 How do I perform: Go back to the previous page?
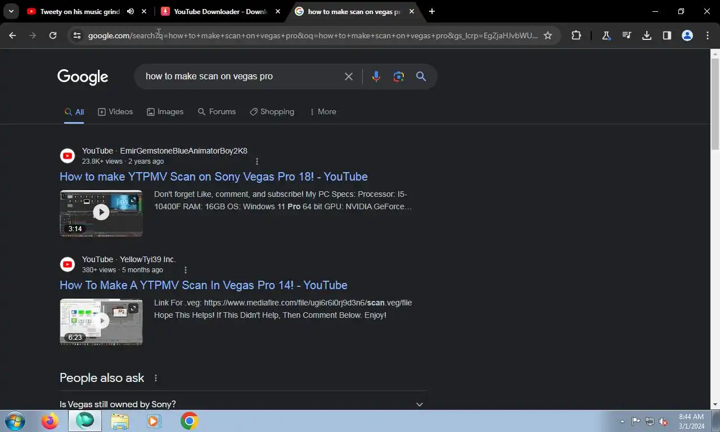12,35
